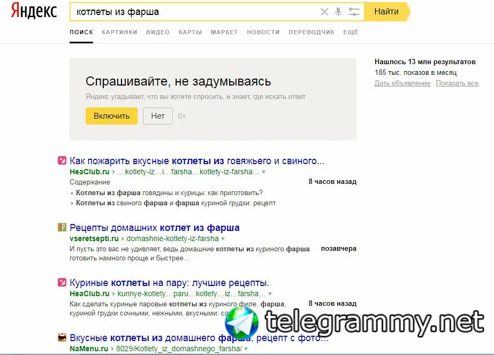494x355 pixels.
Task: Click the NaMenu.ru domain link
Action: pyautogui.click(x=89, y=349)
